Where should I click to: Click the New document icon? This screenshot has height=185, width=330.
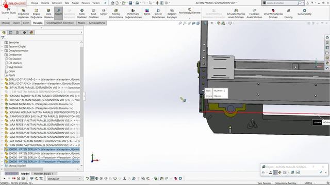pos(117,3)
